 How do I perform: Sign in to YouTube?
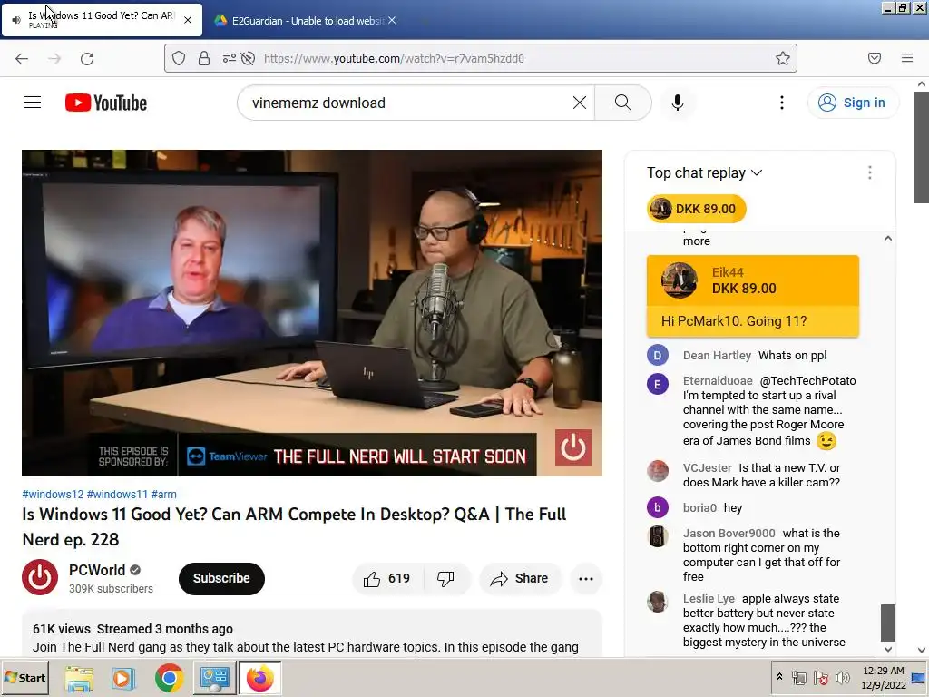point(853,103)
